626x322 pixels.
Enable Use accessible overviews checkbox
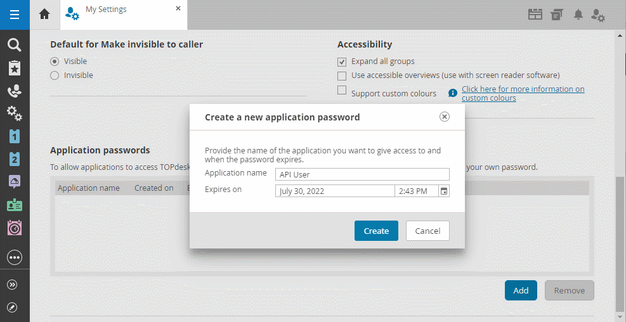coord(342,75)
